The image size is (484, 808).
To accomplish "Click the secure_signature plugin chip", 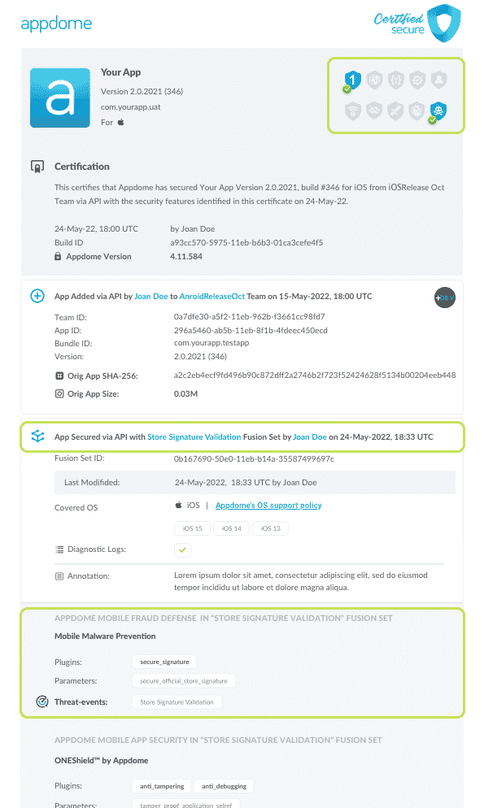I will (164, 662).
